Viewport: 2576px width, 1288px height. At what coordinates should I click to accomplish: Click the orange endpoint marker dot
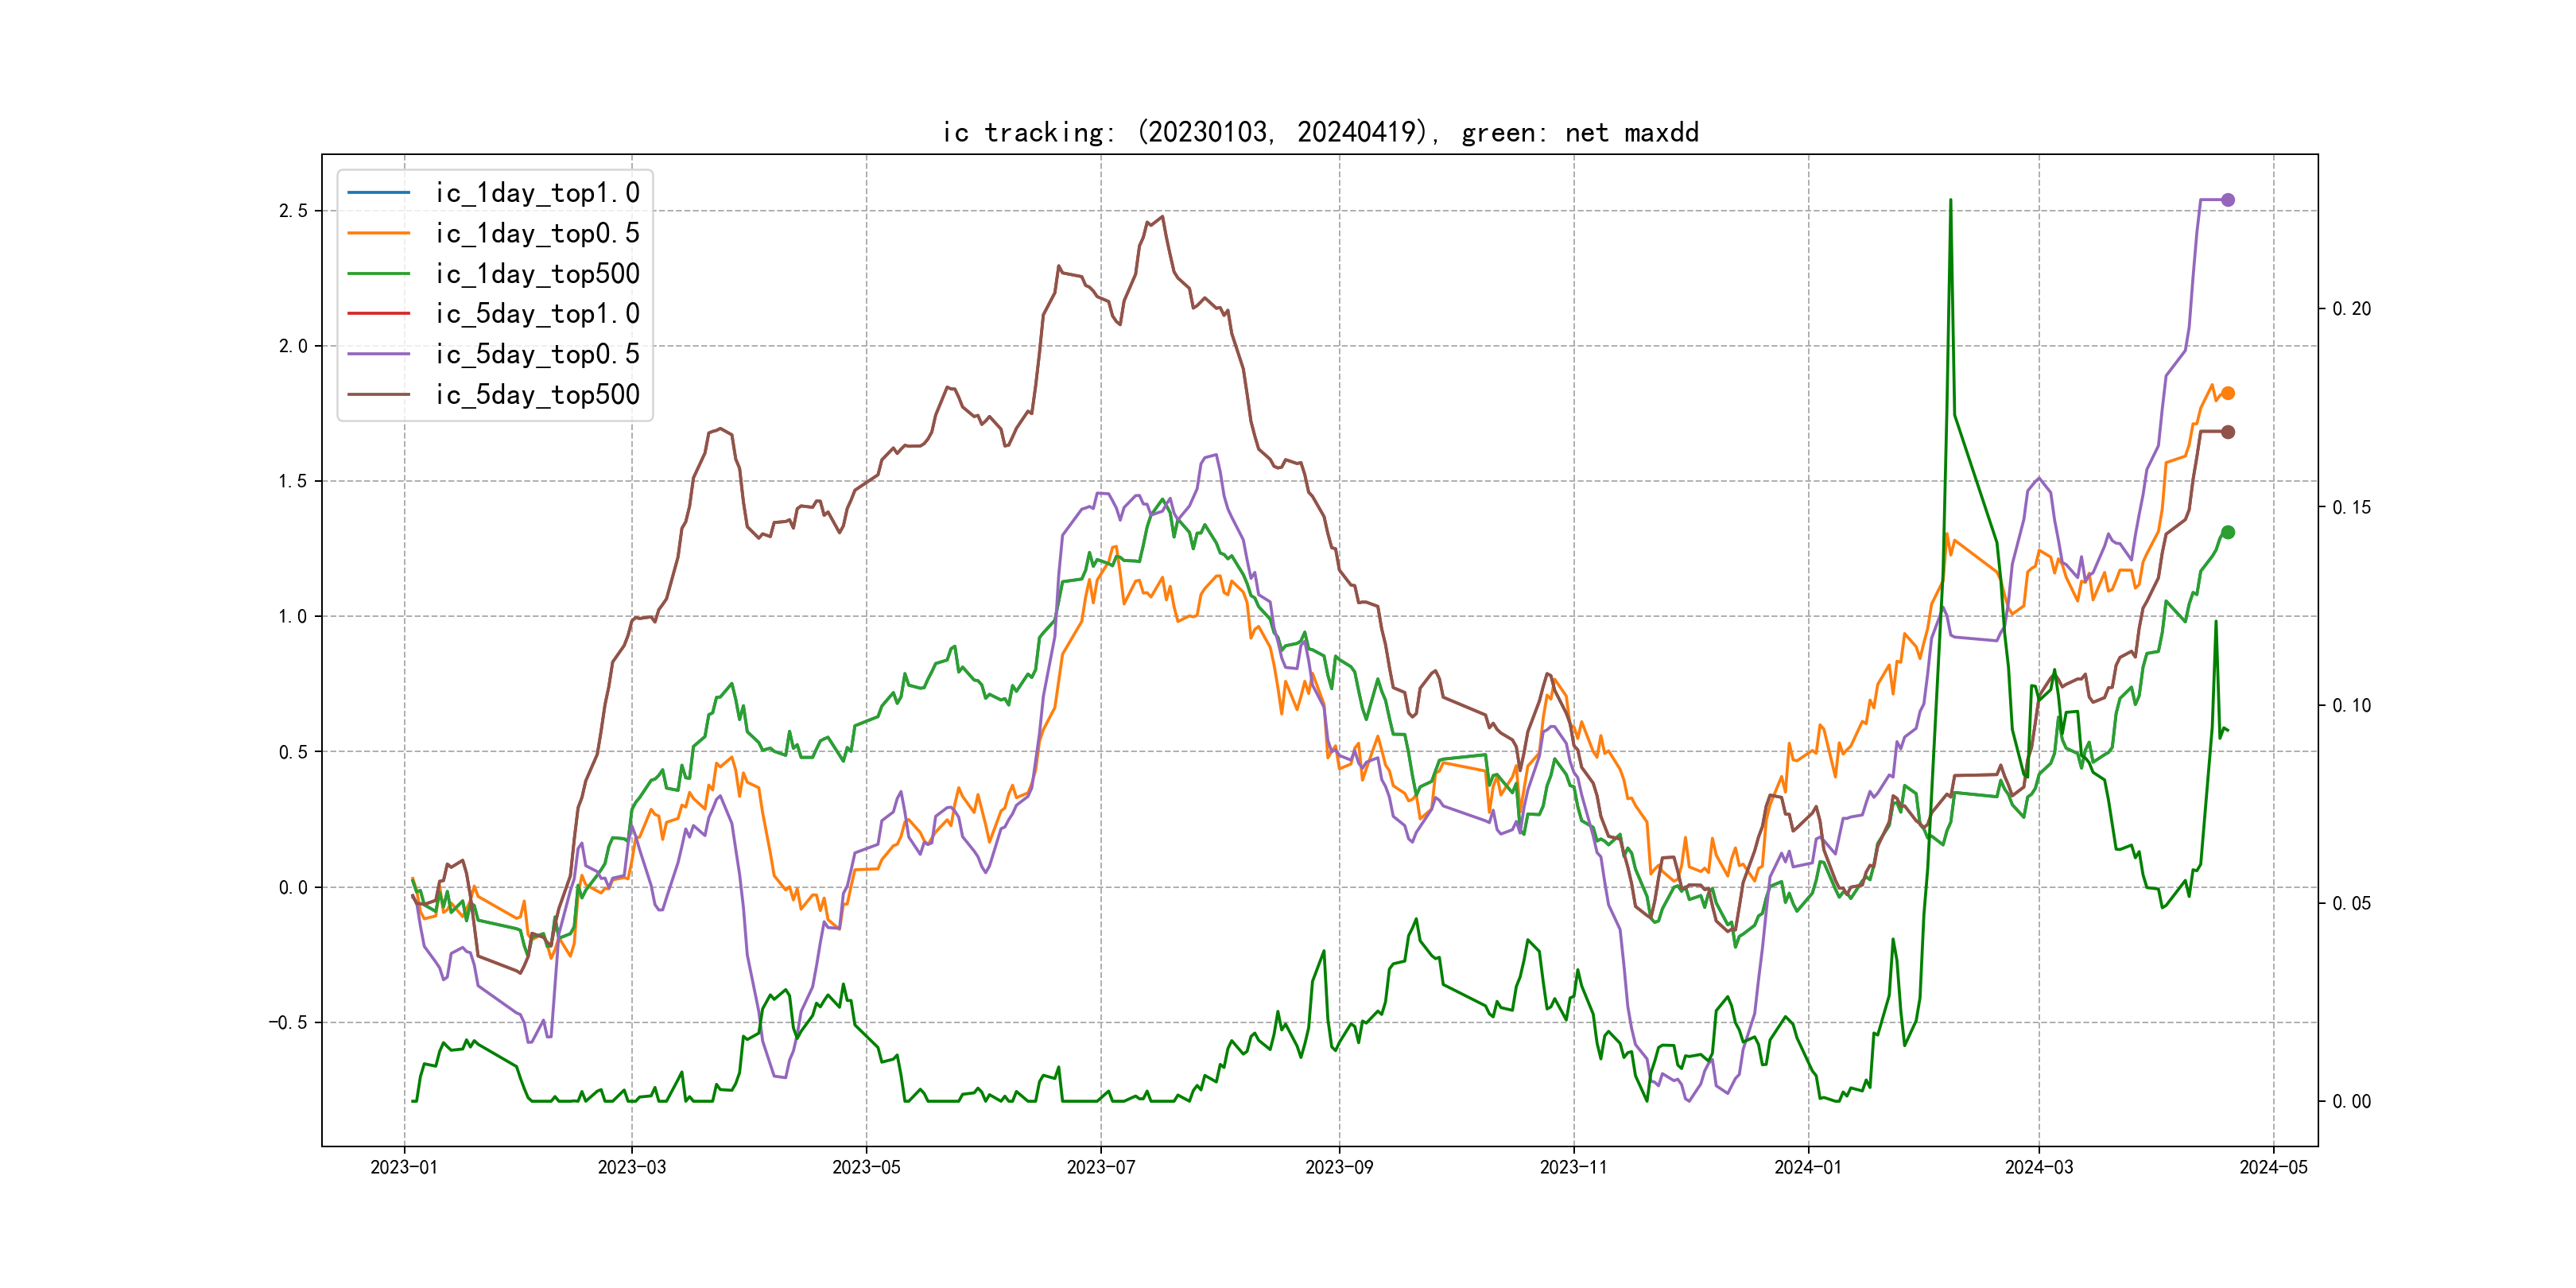2227,394
